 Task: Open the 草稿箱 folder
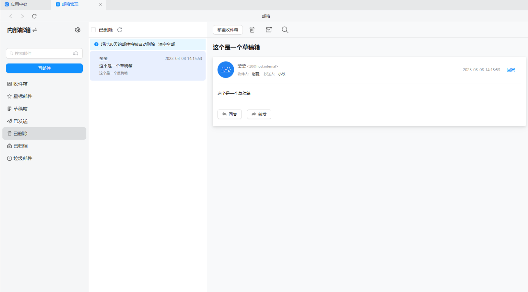tap(20, 109)
